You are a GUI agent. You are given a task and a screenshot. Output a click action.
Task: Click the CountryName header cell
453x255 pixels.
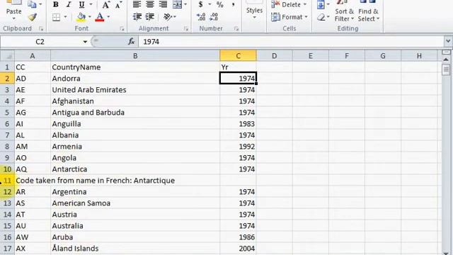coord(135,67)
